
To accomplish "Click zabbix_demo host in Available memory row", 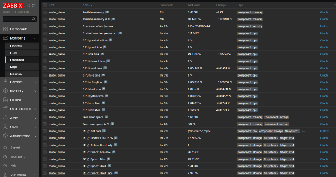I will (x=57, y=13).
